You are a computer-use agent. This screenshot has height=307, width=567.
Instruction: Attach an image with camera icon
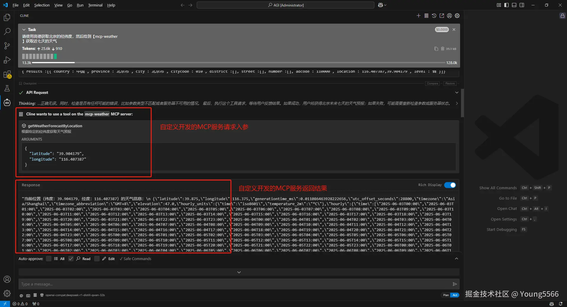[x=28, y=295]
